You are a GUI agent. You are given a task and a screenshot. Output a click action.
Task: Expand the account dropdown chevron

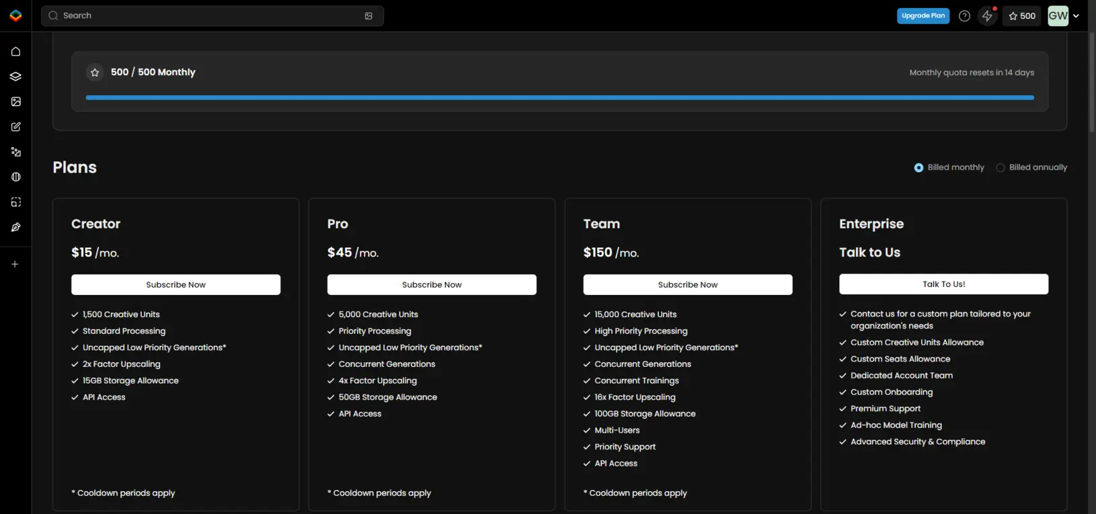pos(1076,16)
